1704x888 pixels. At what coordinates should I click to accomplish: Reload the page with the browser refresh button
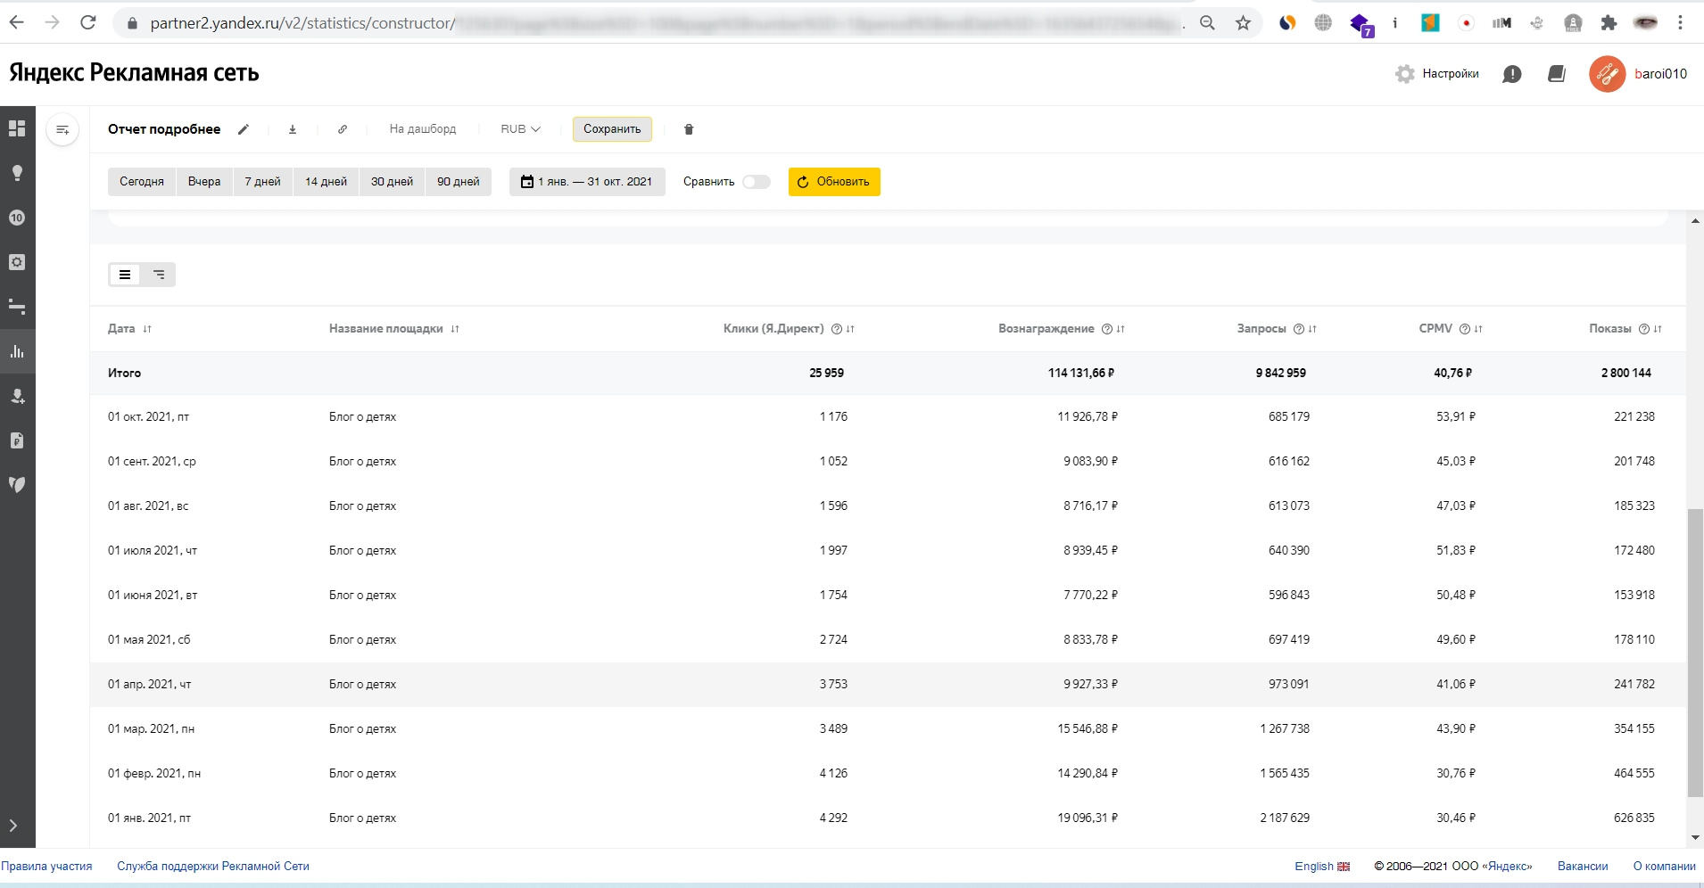pyautogui.click(x=87, y=22)
